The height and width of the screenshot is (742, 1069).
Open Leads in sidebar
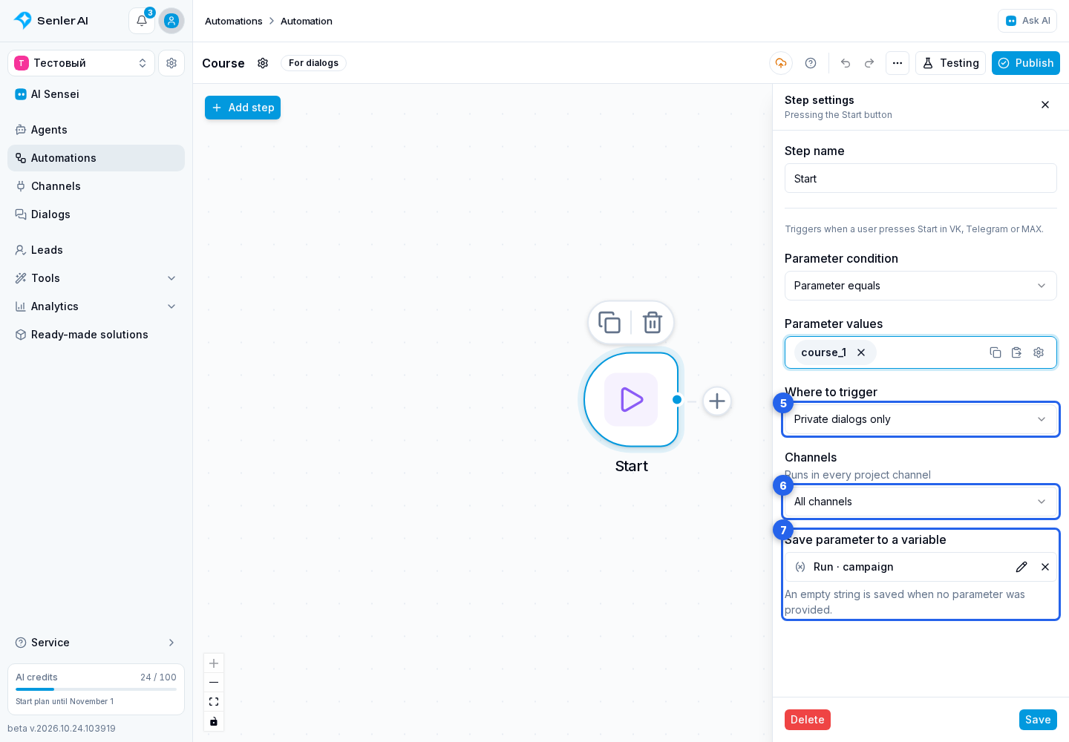pos(97,250)
